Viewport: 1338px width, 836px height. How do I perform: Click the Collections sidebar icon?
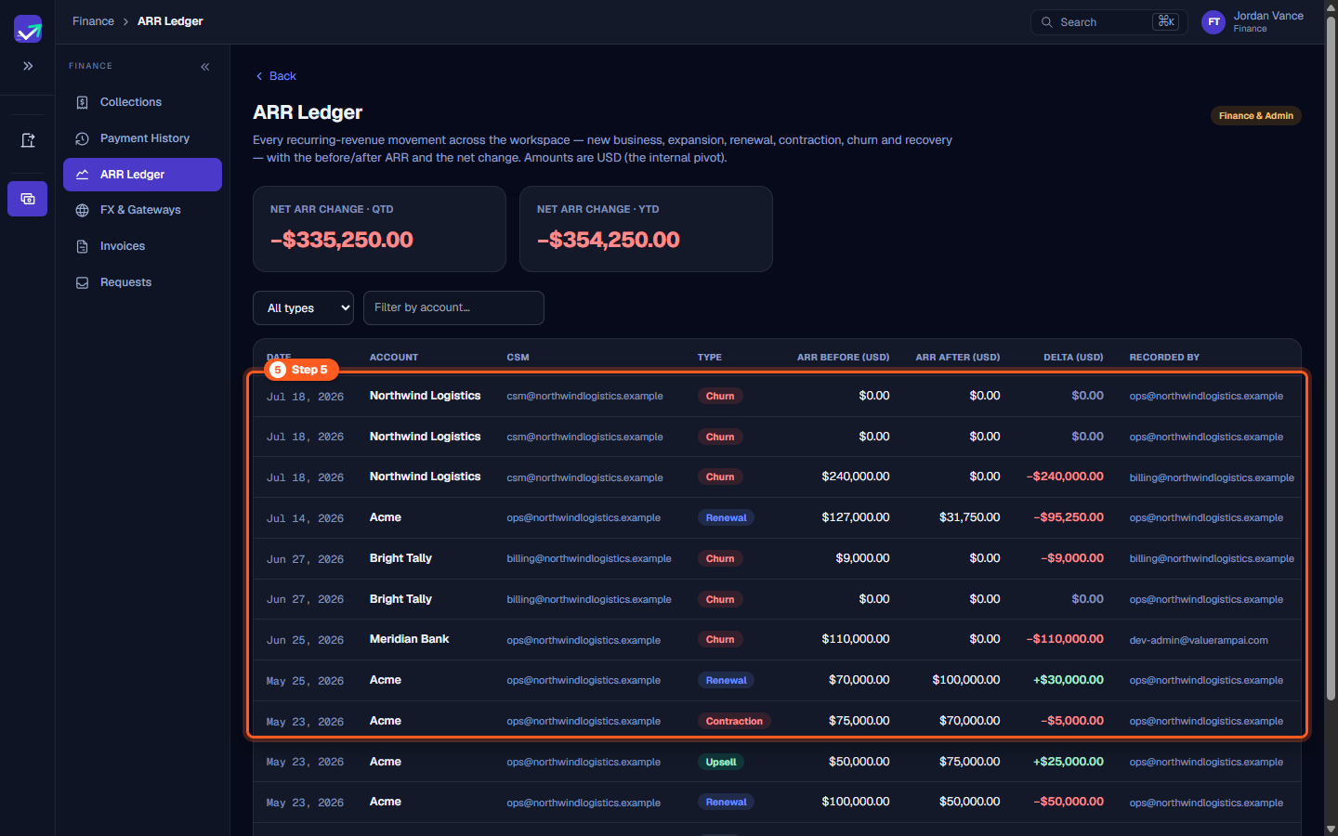[82, 102]
